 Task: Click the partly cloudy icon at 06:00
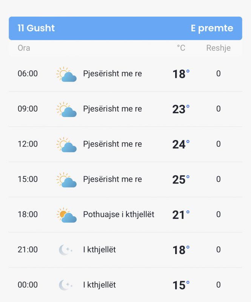pos(66,74)
